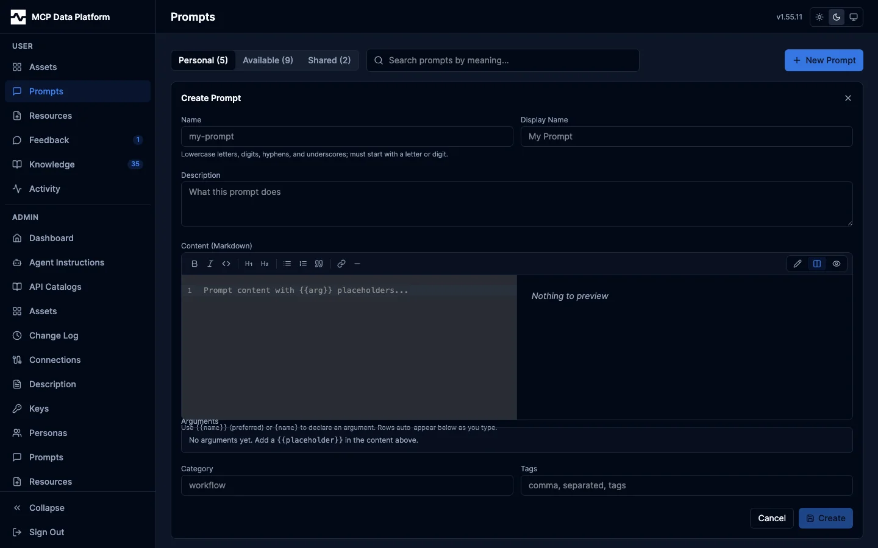Viewport: 878px width, 548px height.
Task: Open Activity in the sidebar
Action: tap(77, 189)
